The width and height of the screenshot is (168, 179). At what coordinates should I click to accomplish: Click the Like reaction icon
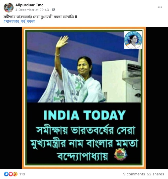(x=6, y=174)
